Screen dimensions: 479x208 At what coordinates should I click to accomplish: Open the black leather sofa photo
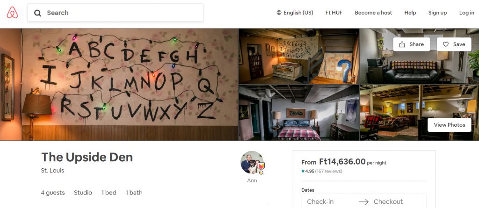click(x=419, y=56)
